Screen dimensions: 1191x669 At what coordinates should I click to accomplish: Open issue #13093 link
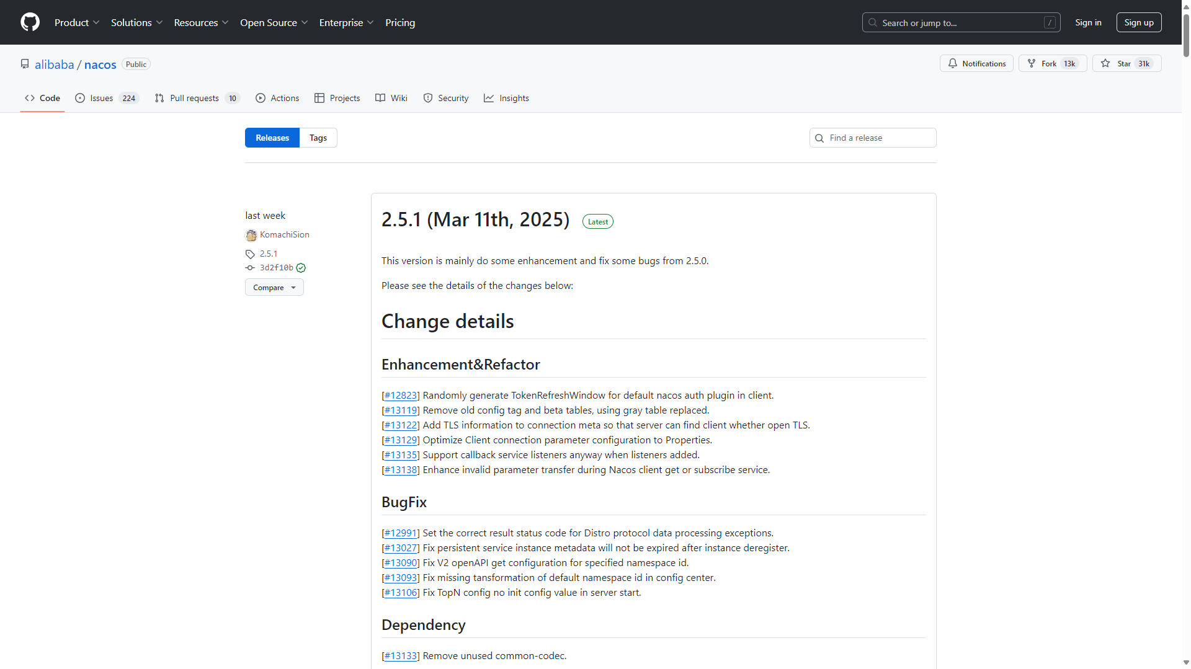(x=401, y=578)
